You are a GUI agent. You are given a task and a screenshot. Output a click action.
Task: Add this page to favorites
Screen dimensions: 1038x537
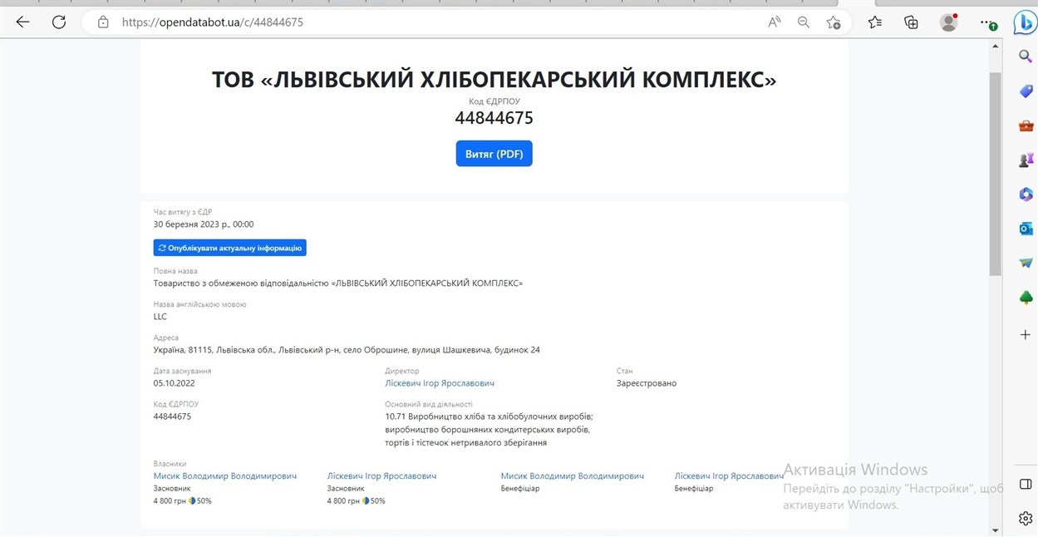coord(834,22)
